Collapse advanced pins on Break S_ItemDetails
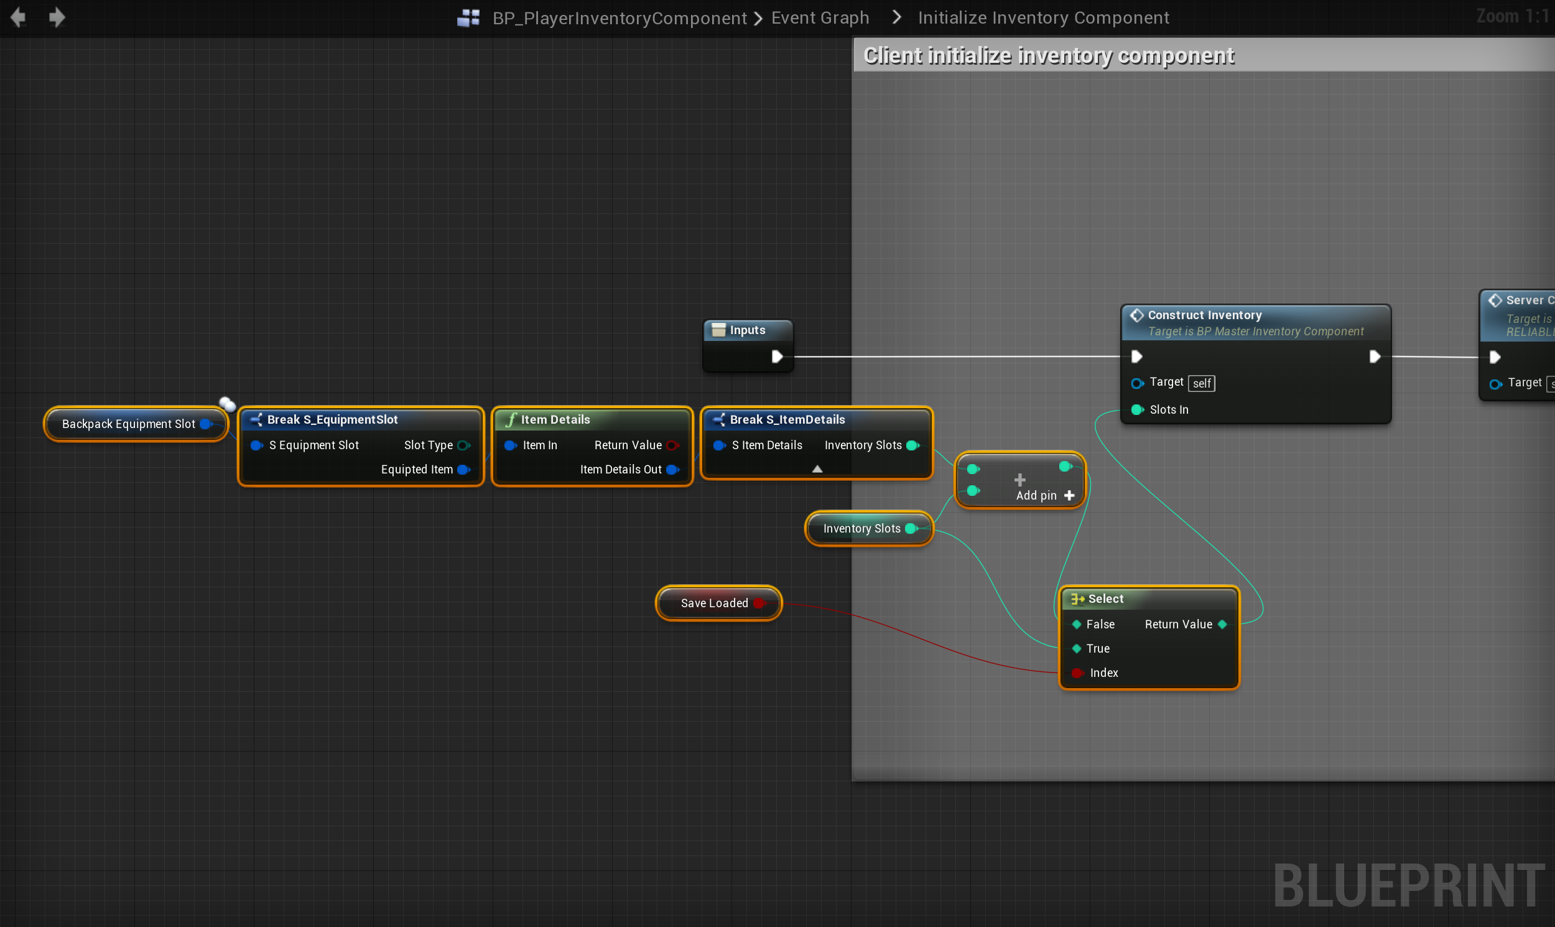 tap(817, 468)
